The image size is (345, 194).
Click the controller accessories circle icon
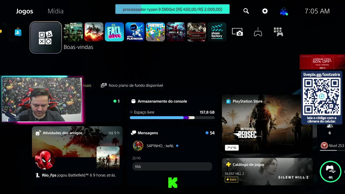point(331,172)
